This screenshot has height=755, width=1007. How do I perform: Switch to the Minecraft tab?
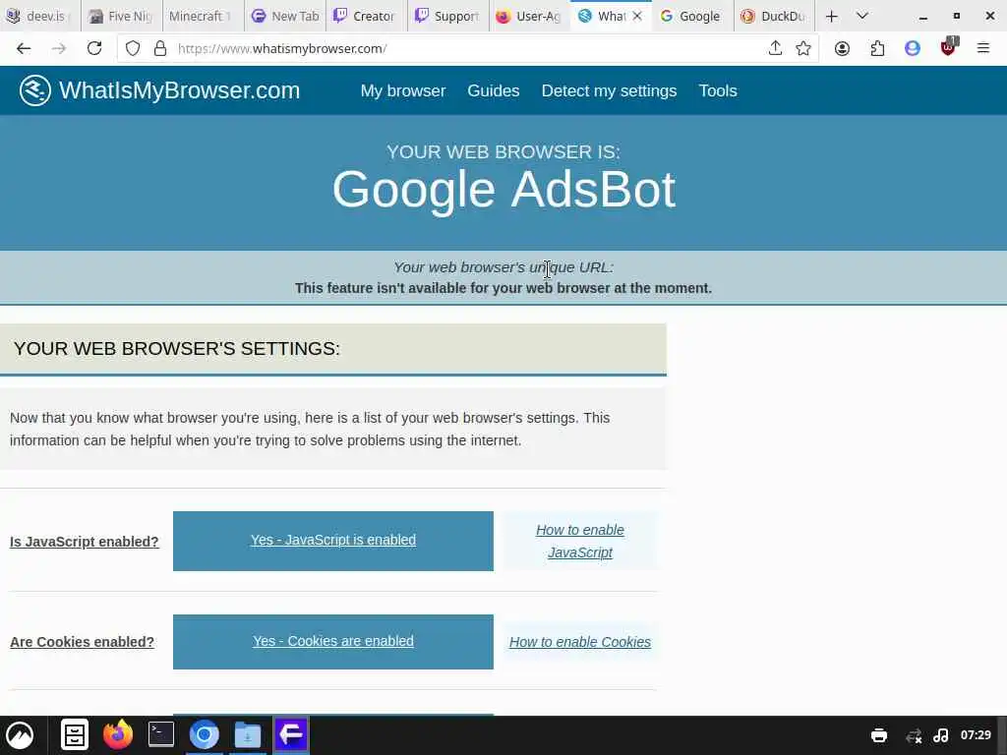tap(203, 16)
